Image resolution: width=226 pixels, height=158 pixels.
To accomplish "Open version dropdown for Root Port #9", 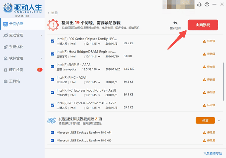I will [99, 95].
